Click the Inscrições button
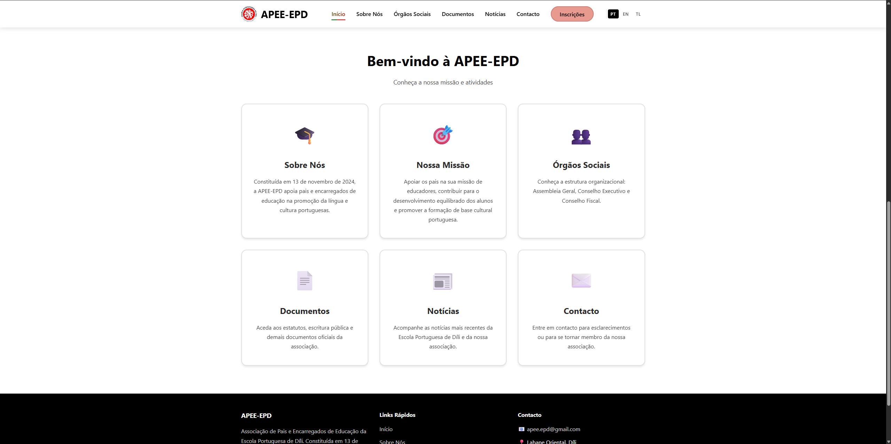The height and width of the screenshot is (444, 891). (x=572, y=14)
